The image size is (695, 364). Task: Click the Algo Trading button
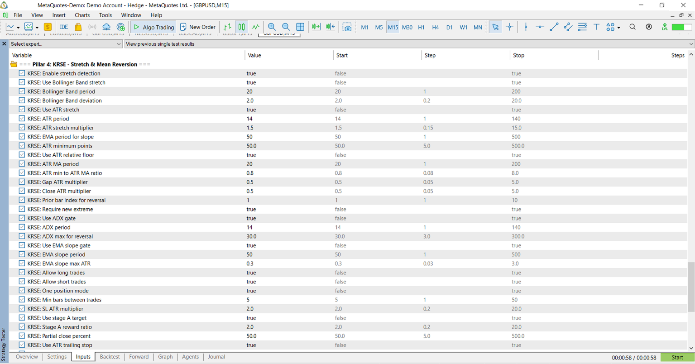point(154,27)
